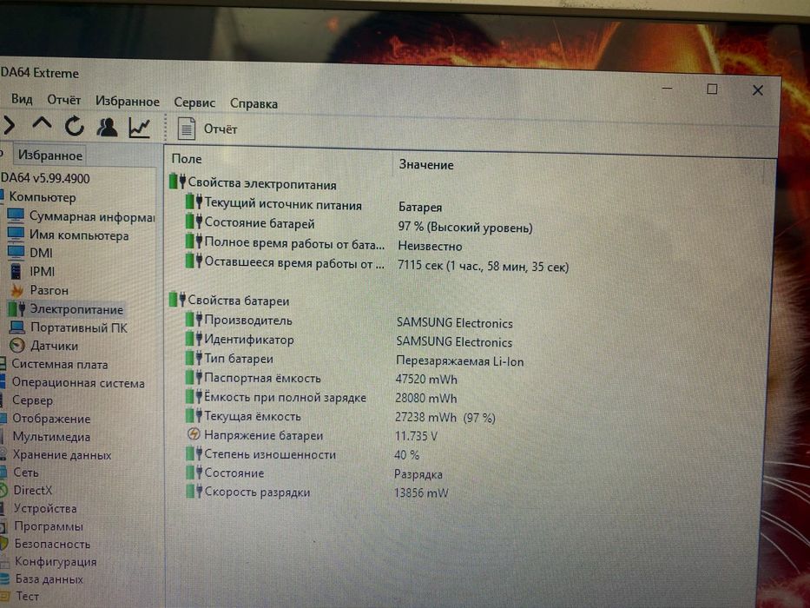
Task: Click battery icon beside Свойства батареи
Action: pyautogui.click(x=177, y=299)
